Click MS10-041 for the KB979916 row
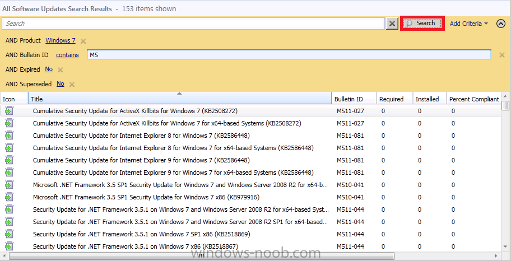The height and width of the screenshot is (261, 511). 350,197
